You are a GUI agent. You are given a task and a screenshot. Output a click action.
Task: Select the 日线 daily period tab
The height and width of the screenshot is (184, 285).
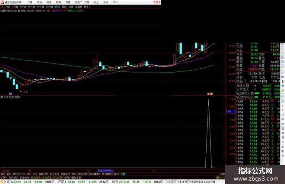(57, 7)
